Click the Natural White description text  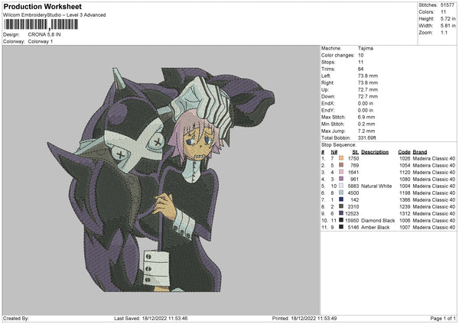coord(376,186)
